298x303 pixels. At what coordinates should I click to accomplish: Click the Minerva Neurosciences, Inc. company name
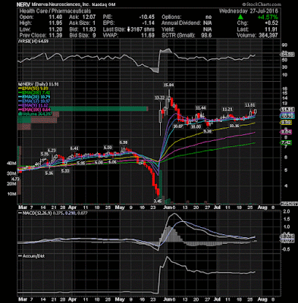pyautogui.click(x=60, y=5)
